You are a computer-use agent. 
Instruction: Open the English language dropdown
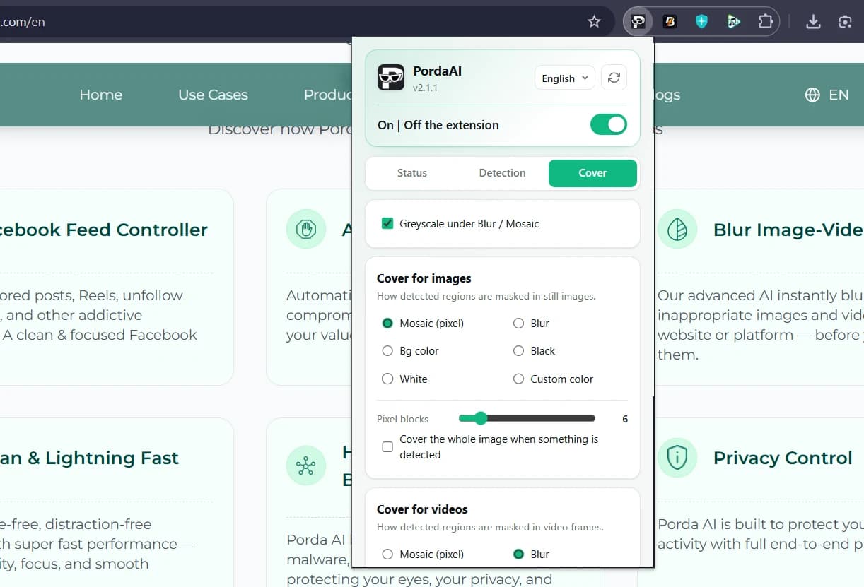(565, 78)
